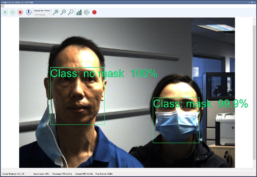
Task: Click the vertical scrollbar up arrow
Action: (254, 19)
